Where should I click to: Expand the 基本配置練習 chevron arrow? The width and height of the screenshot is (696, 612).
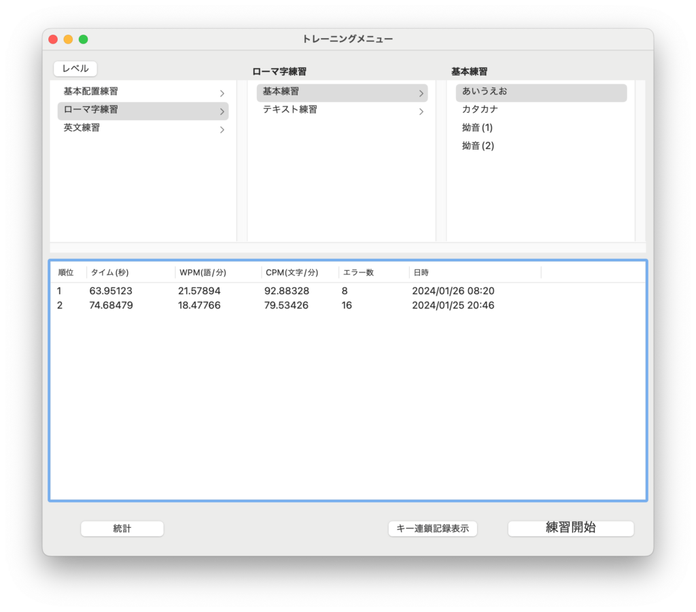coord(222,93)
